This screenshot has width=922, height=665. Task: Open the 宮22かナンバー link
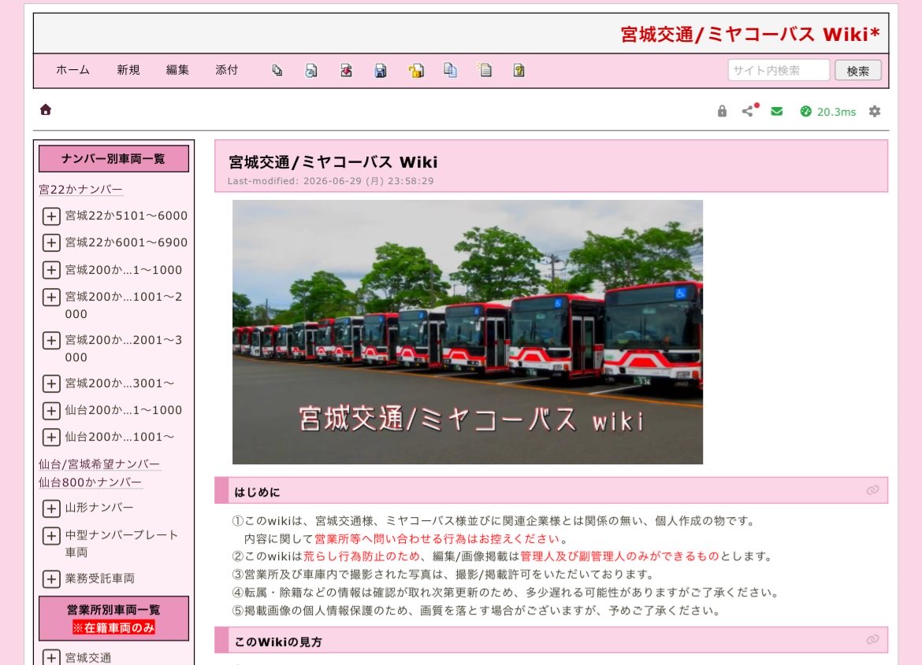coord(80,189)
